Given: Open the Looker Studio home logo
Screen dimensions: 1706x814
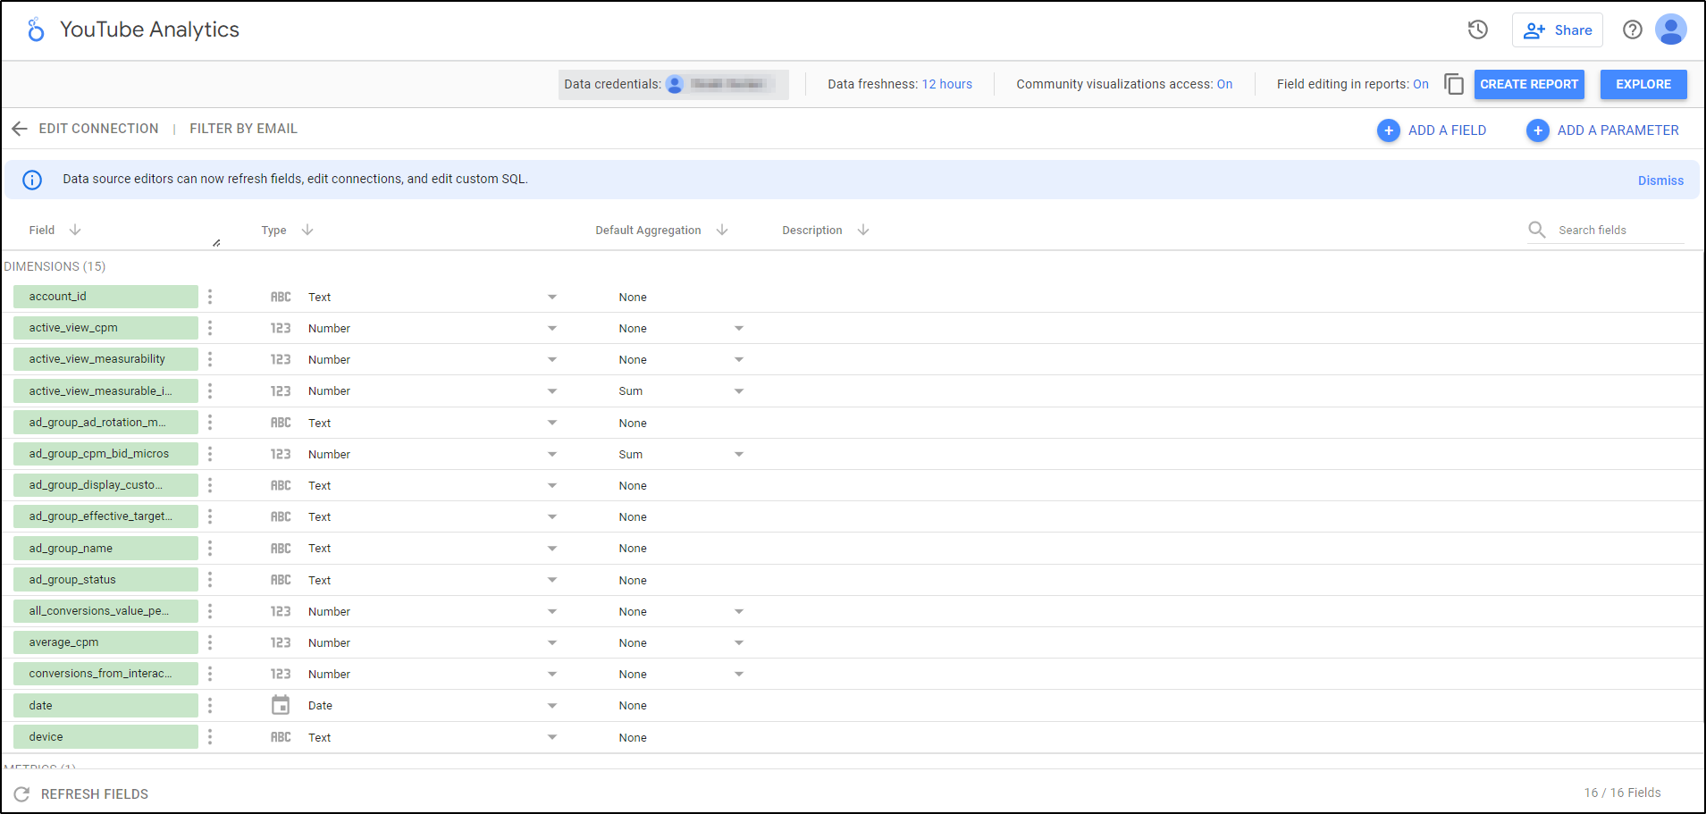Looking at the screenshot, I should click(36, 29).
